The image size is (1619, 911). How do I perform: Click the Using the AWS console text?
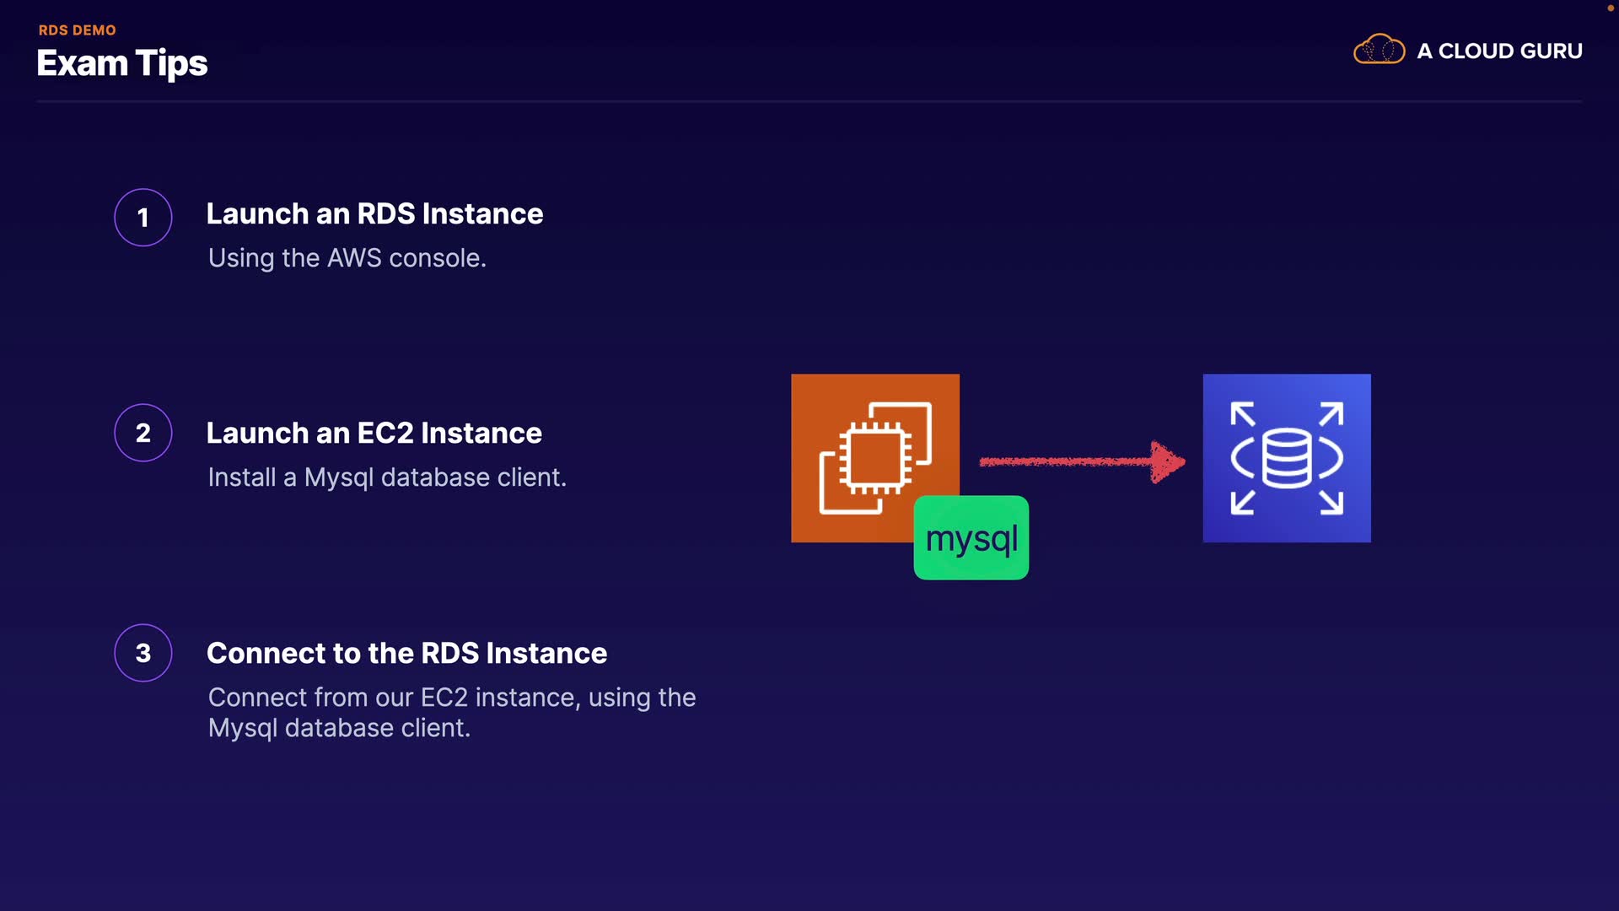[x=347, y=257]
